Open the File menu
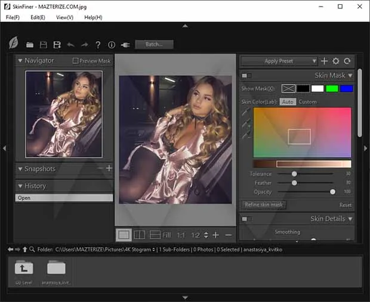Image resolution: width=370 pixels, height=302 pixels. pyautogui.click(x=13, y=17)
